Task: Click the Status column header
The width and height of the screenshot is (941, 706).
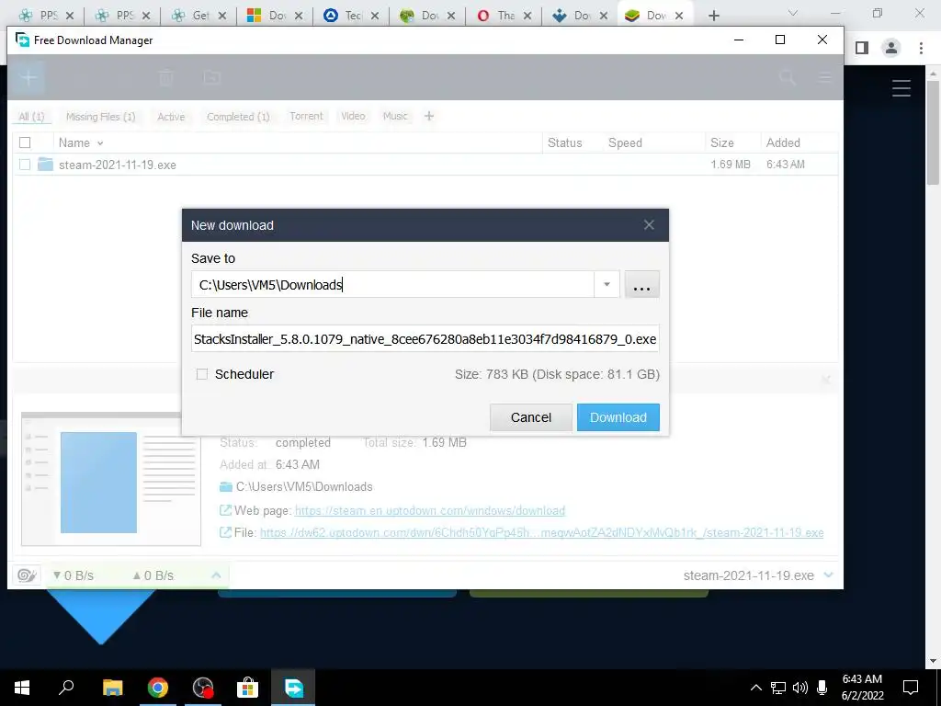Action: tap(565, 142)
